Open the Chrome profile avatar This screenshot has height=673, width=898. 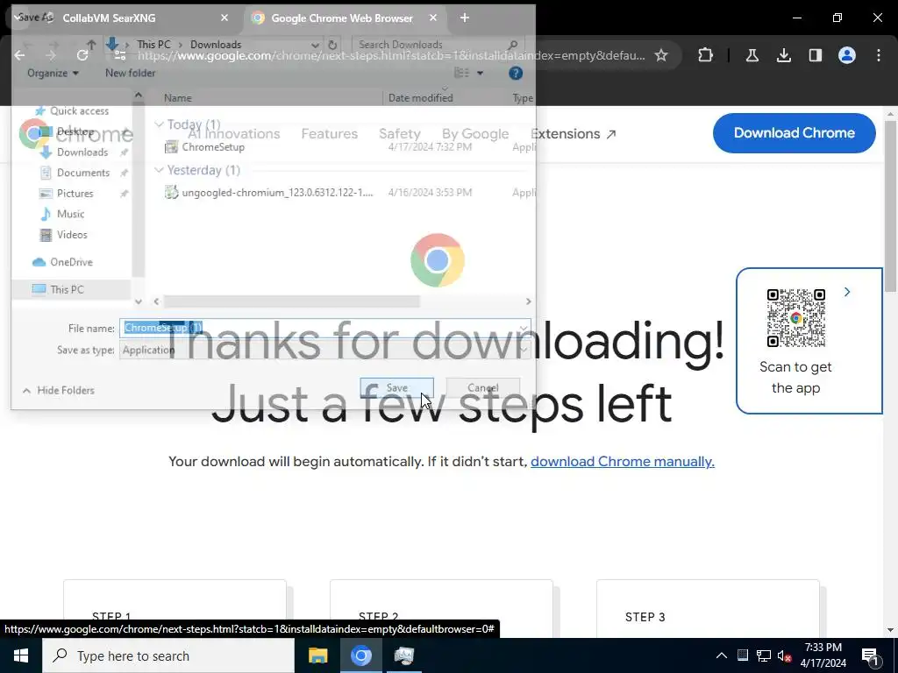(x=846, y=55)
